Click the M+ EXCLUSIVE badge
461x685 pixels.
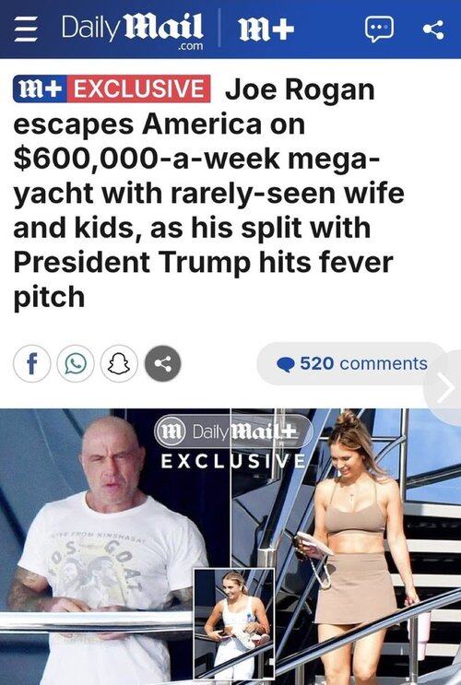[112, 89]
